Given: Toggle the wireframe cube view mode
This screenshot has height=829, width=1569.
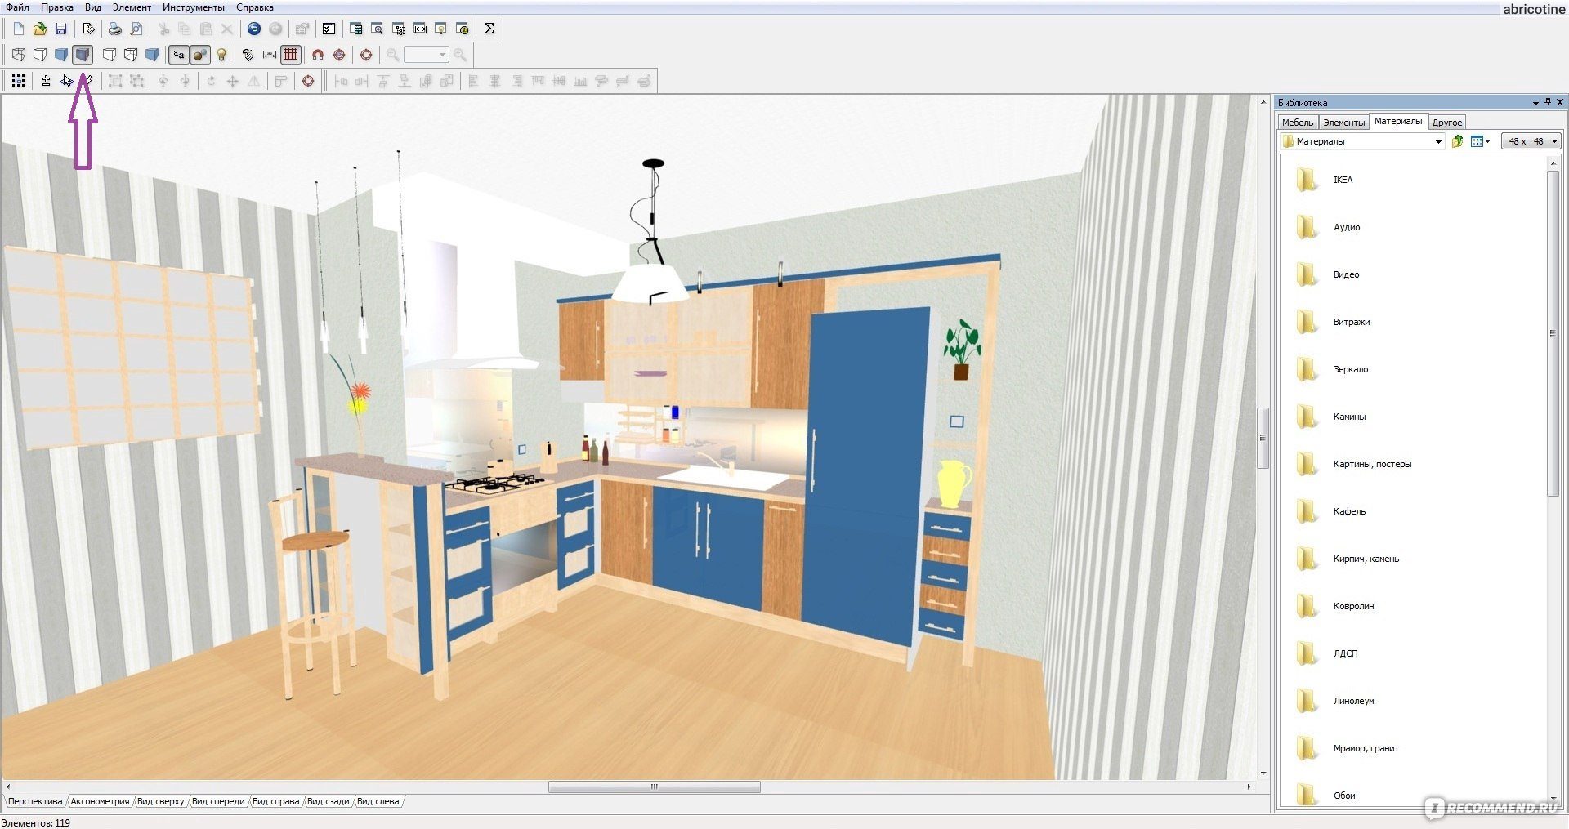Looking at the screenshot, I should coord(19,56).
